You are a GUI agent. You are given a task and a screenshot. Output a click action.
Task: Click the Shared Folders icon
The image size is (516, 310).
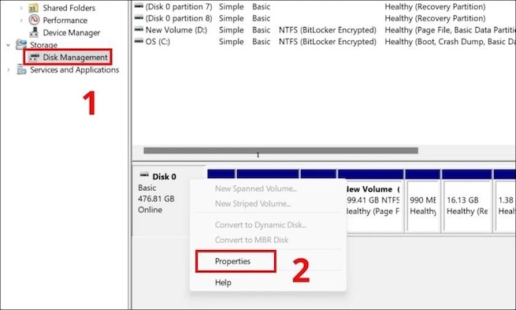tap(33, 8)
